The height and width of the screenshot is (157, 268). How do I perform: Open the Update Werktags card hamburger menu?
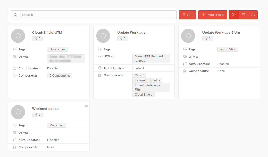click(x=171, y=29)
